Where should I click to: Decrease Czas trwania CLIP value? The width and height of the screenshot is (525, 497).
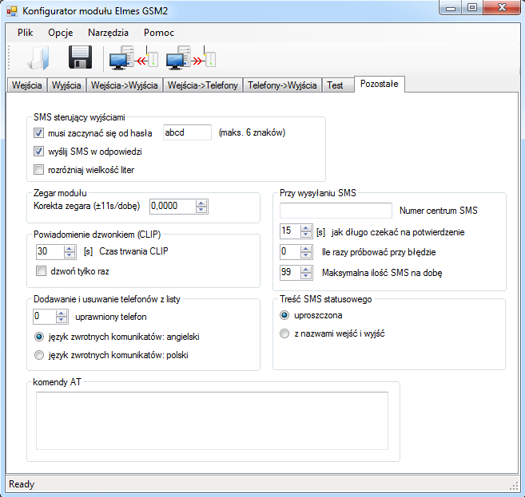click(x=70, y=255)
